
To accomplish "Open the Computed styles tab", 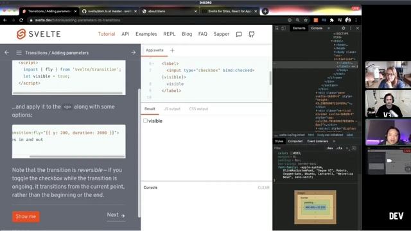I will pos(295,141).
